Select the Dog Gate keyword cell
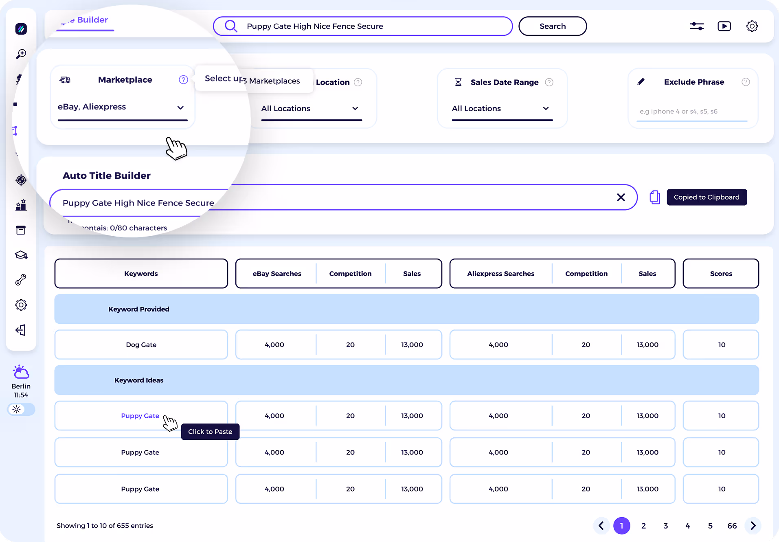779x542 pixels. (x=141, y=345)
